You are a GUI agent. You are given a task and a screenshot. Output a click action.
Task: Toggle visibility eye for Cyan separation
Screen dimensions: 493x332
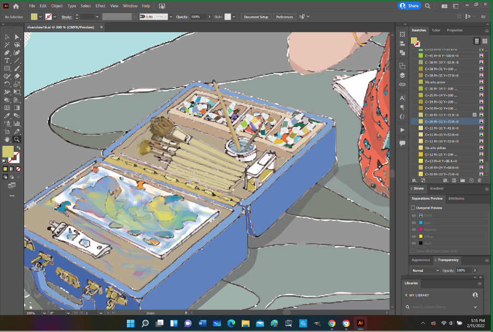pyautogui.click(x=413, y=222)
